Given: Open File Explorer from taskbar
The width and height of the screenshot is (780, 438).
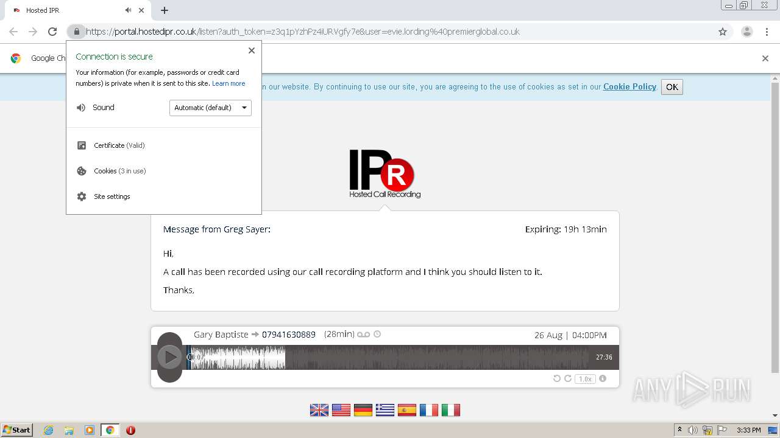Looking at the screenshot, I should [x=69, y=430].
